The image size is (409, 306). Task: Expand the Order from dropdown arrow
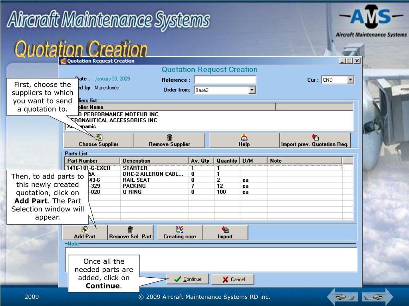[x=252, y=90]
